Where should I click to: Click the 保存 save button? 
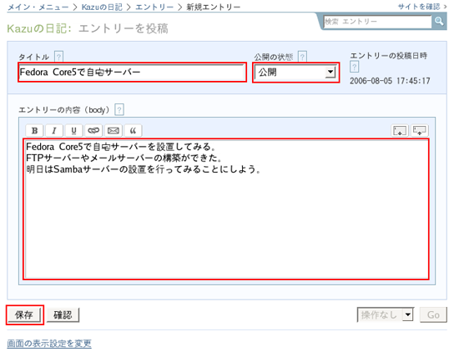point(24,314)
